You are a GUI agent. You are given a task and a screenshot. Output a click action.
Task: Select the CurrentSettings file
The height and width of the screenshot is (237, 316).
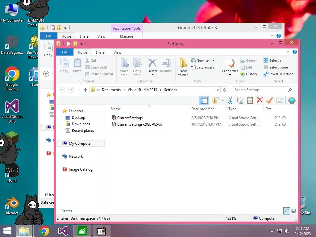click(x=130, y=118)
